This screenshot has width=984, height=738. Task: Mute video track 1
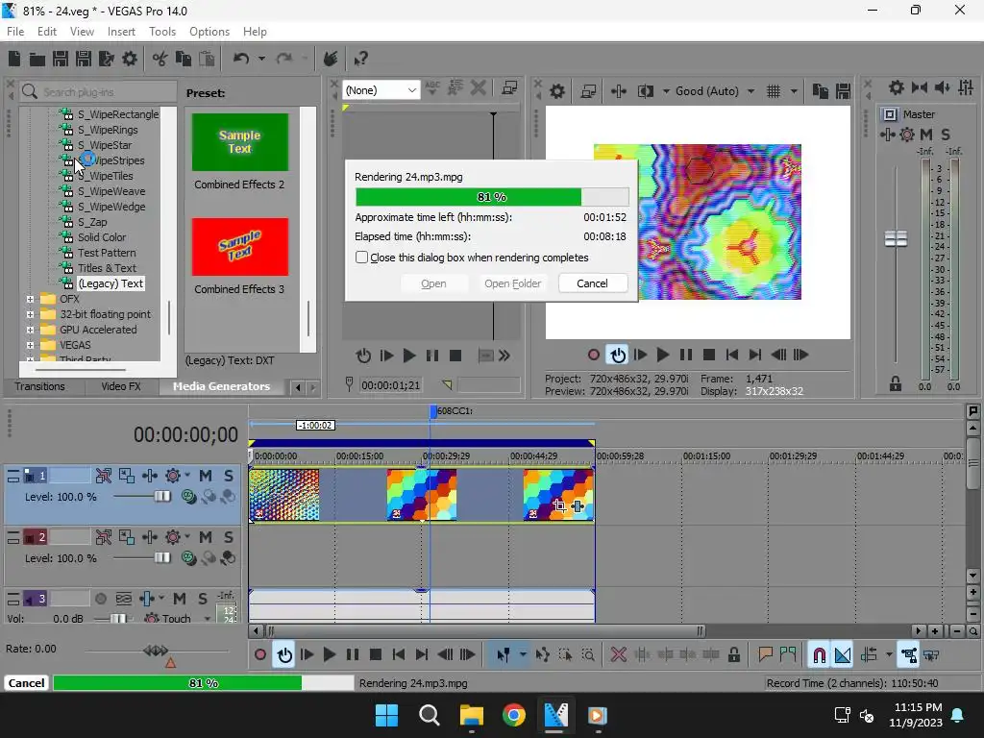(x=206, y=476)
